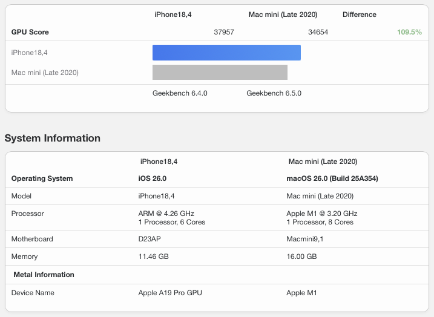Select the iOS 26.0 operating system value
Screen dimensions: 434x317
153,178
